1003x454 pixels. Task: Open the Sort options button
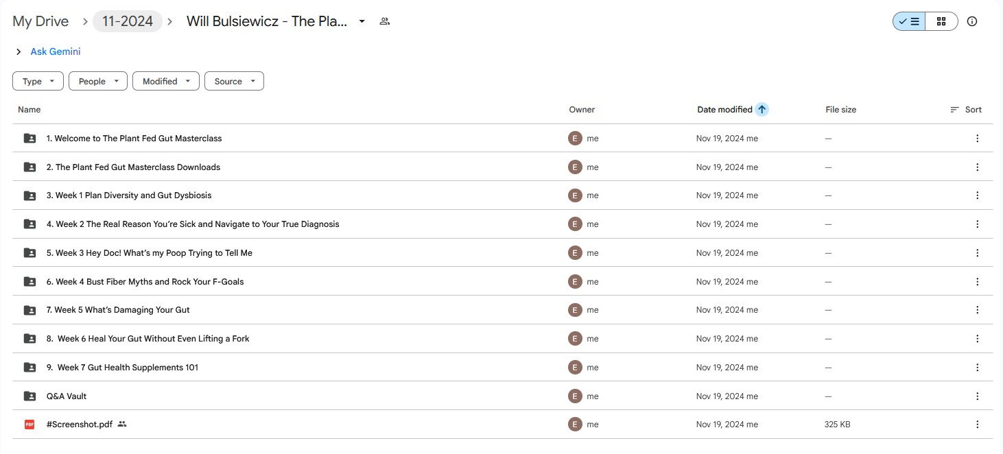(x=966, y=109)
